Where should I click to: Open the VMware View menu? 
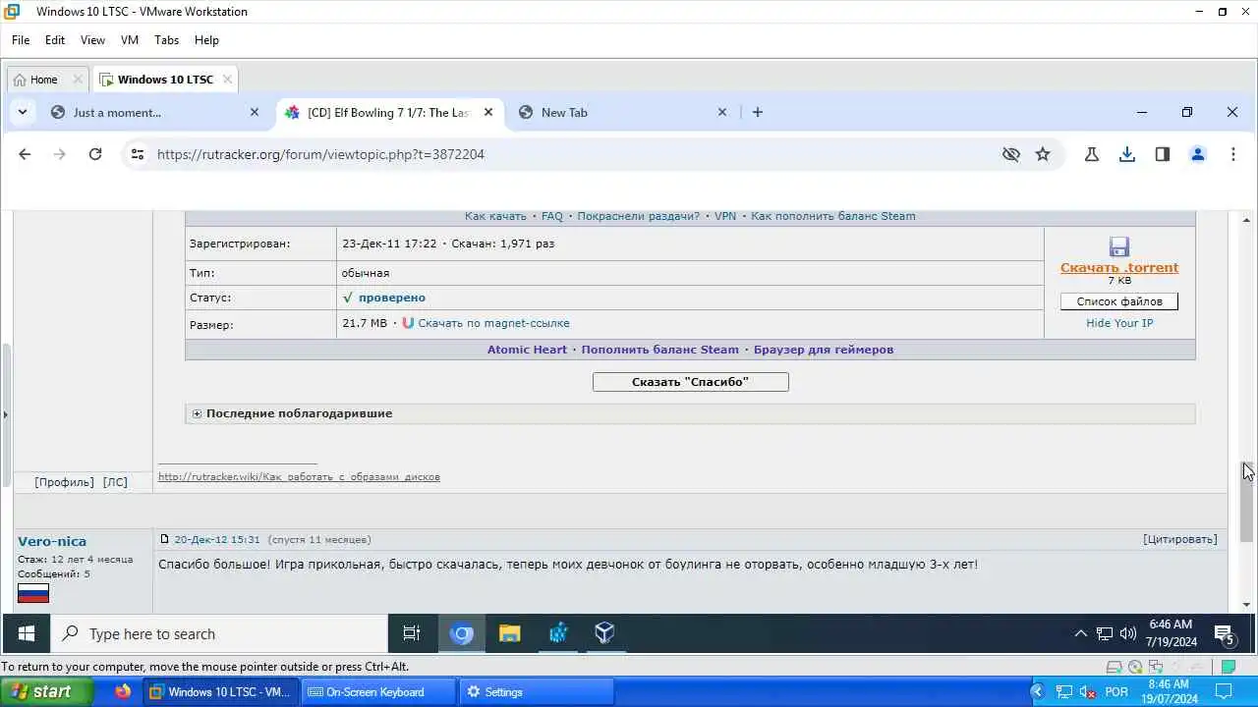point(92,40)
